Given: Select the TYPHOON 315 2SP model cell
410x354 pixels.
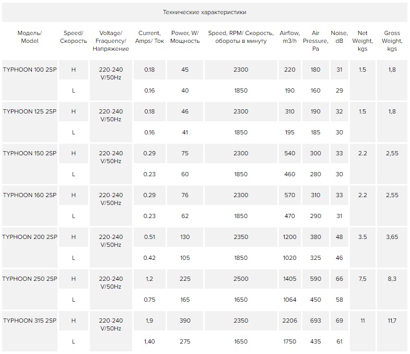Looking at the screenshot, I should pos(30,321).
